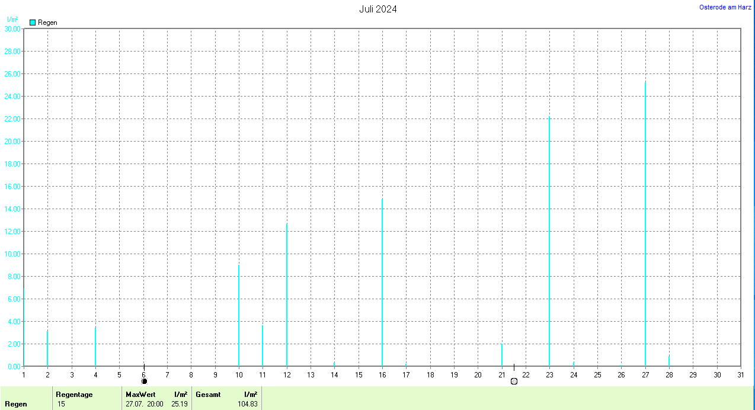Click the cyan Regen legend swatch
This screenshot has height=410, width=755.
tap(33, 23)
